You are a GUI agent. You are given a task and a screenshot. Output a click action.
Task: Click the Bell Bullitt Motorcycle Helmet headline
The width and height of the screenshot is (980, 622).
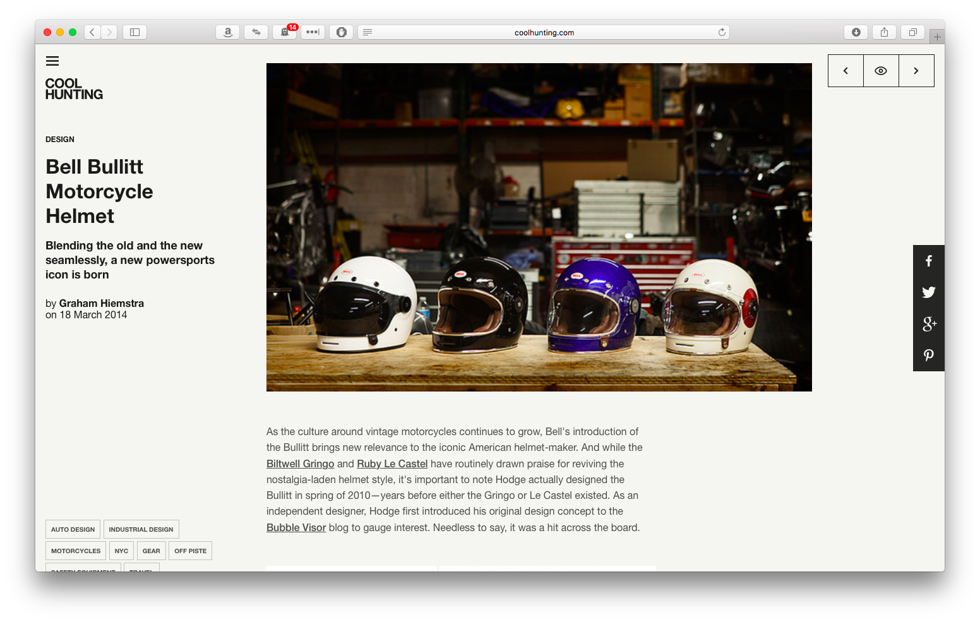click(x=100, y=191)
